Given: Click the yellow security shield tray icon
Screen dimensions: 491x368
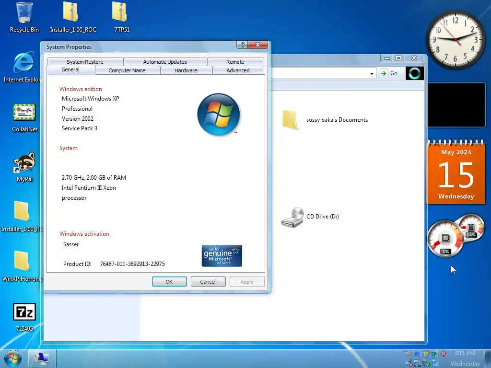Looking at the screenshot, I should point(426,354).
